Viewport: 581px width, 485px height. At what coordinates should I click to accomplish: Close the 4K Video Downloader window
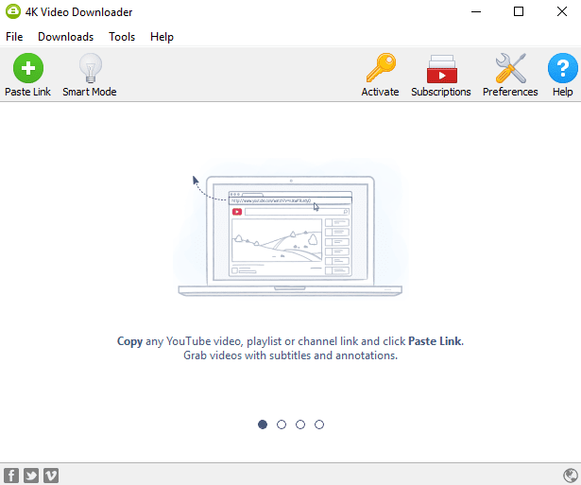(x=562, y=12)
